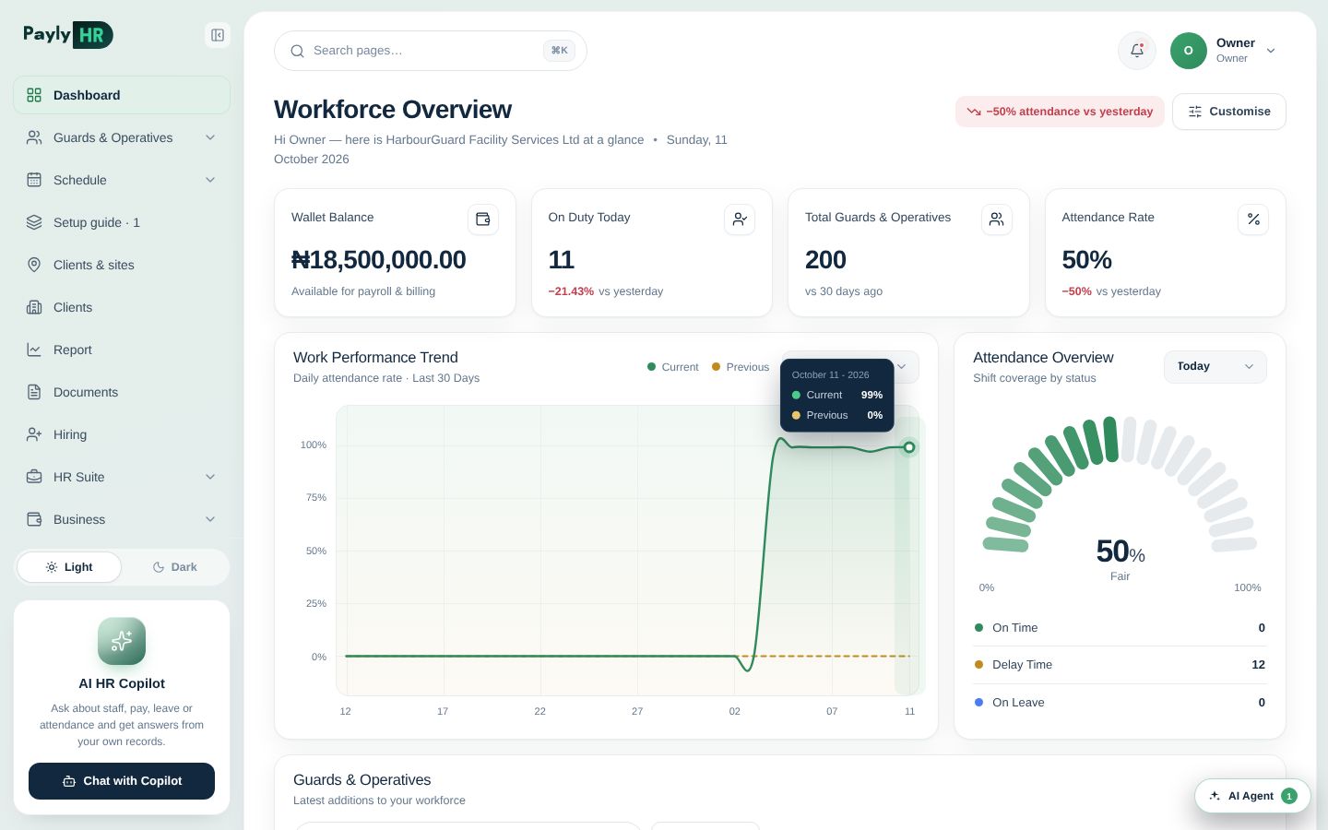Open notifications bell
The width and height of the screenshot is (1328, 830).
pyautogui.click(x=1137, y=51)
